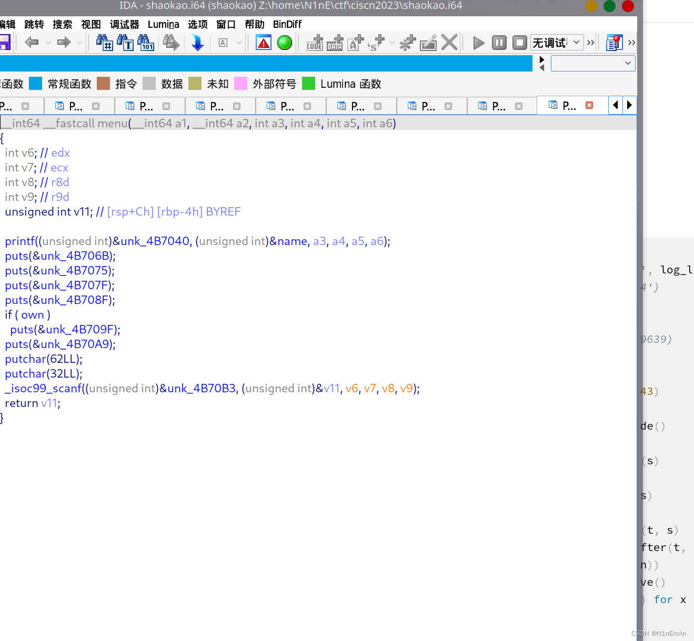This screenshot has height=641, width=694.
Task: Open the 无调试 debugger selection dropdown
Action: (x=557, y=43)
